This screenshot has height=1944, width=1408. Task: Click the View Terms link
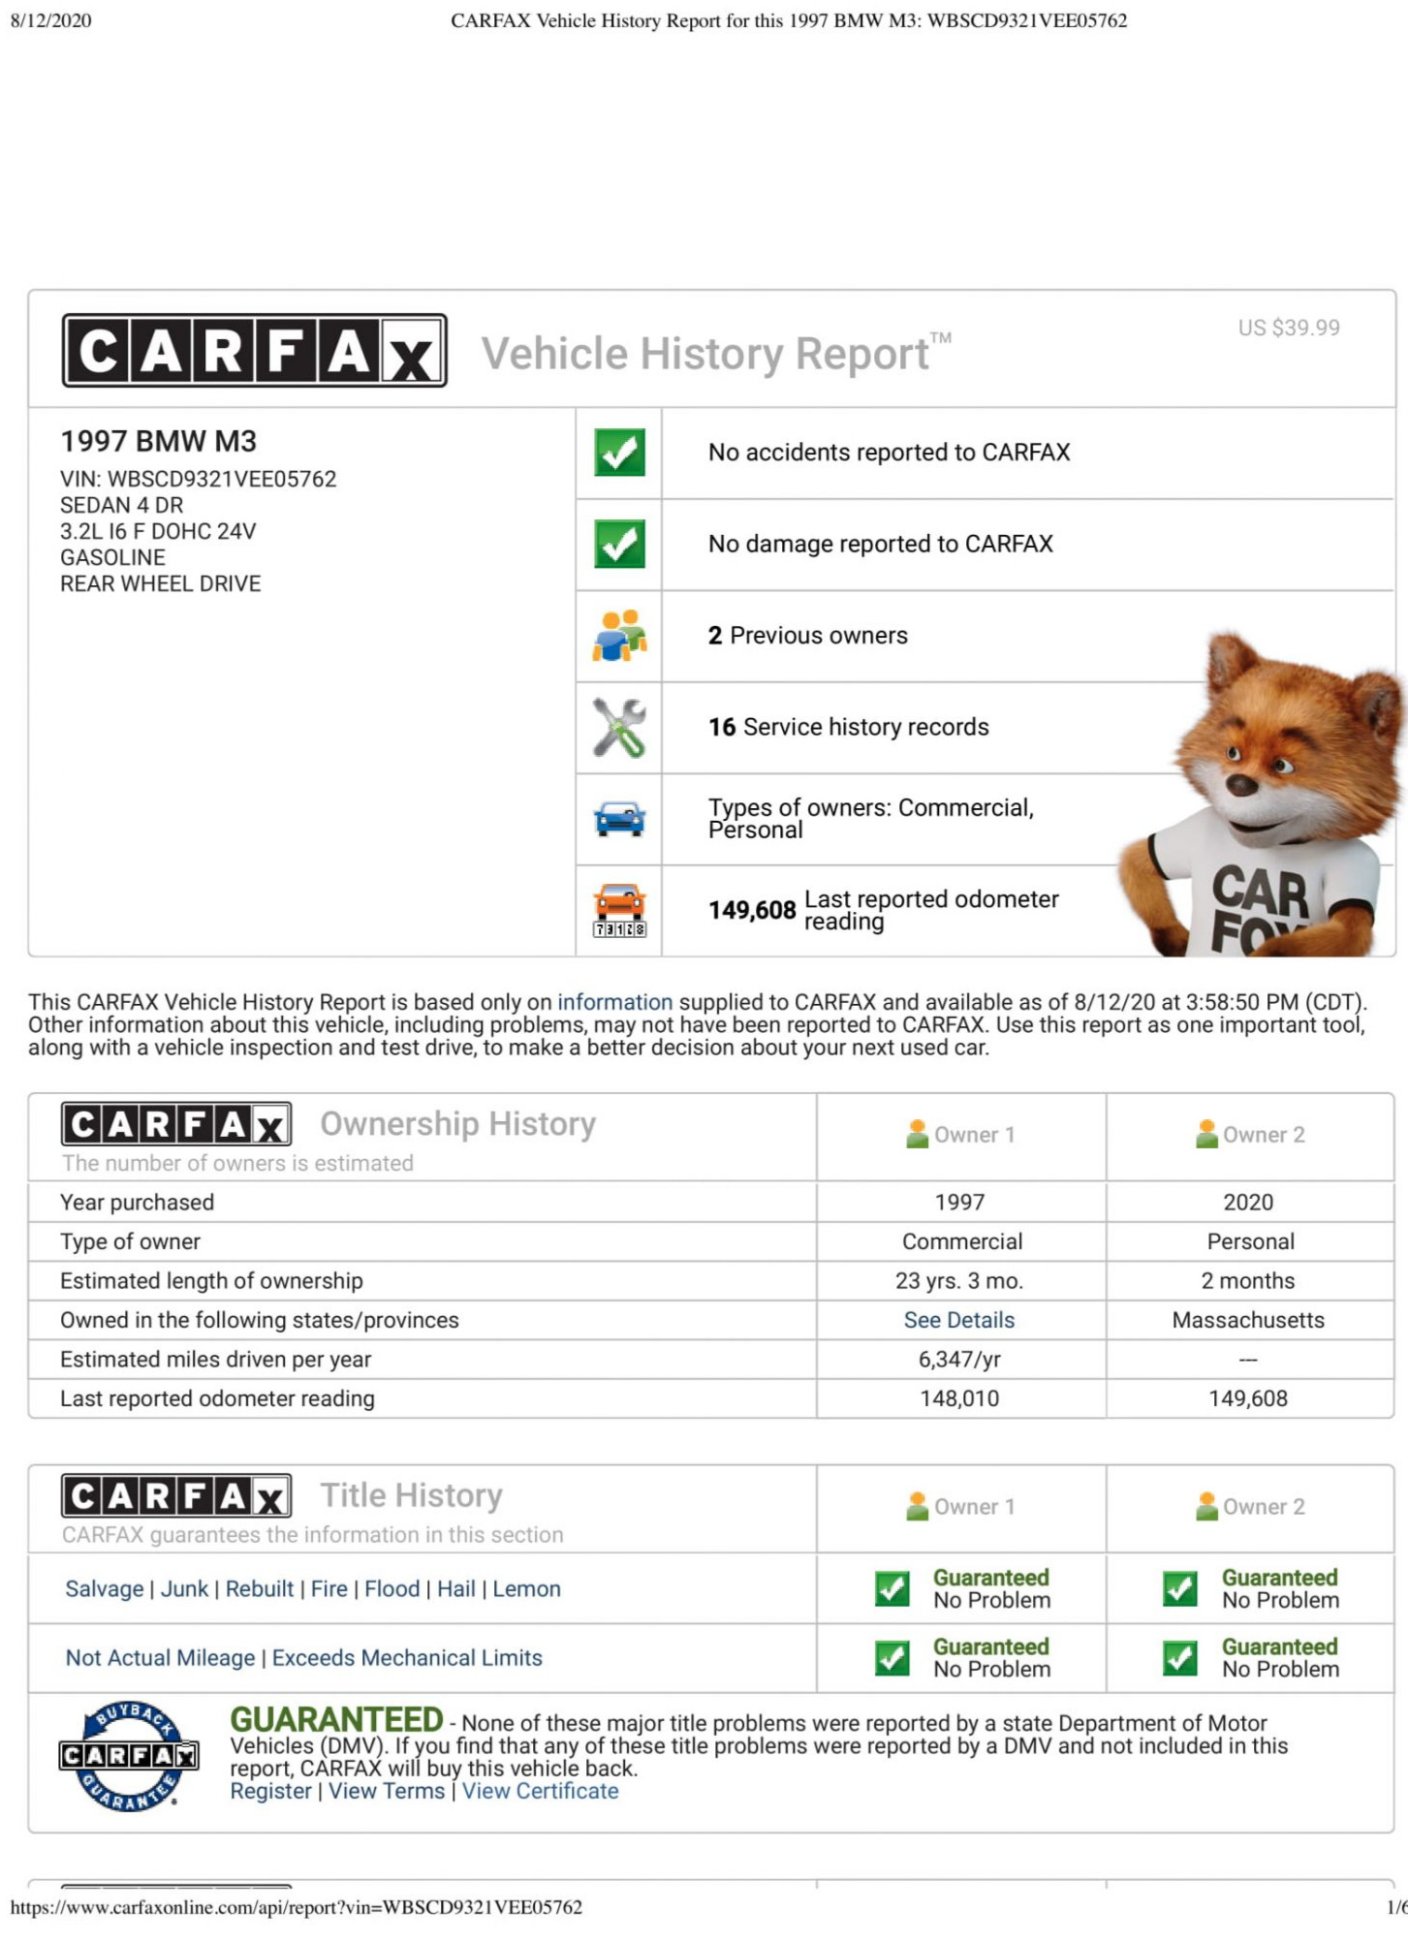point(387,1791)
